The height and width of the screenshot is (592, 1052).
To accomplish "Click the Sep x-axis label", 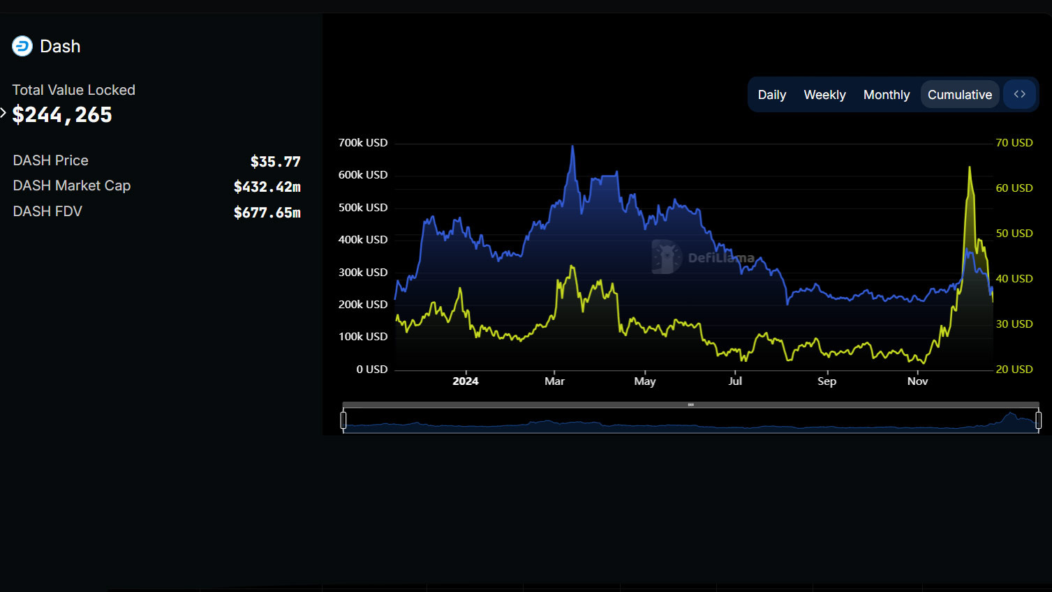I will coord(827,381).
